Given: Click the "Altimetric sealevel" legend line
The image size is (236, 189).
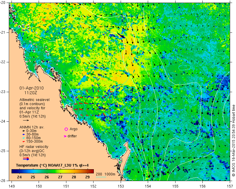Looking at the screenshot, I should tap(35, 100).
